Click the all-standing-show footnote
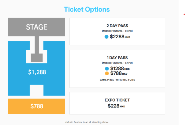This screenshot has height=125, width=185. pyautogui.click(x=87, y=122)
